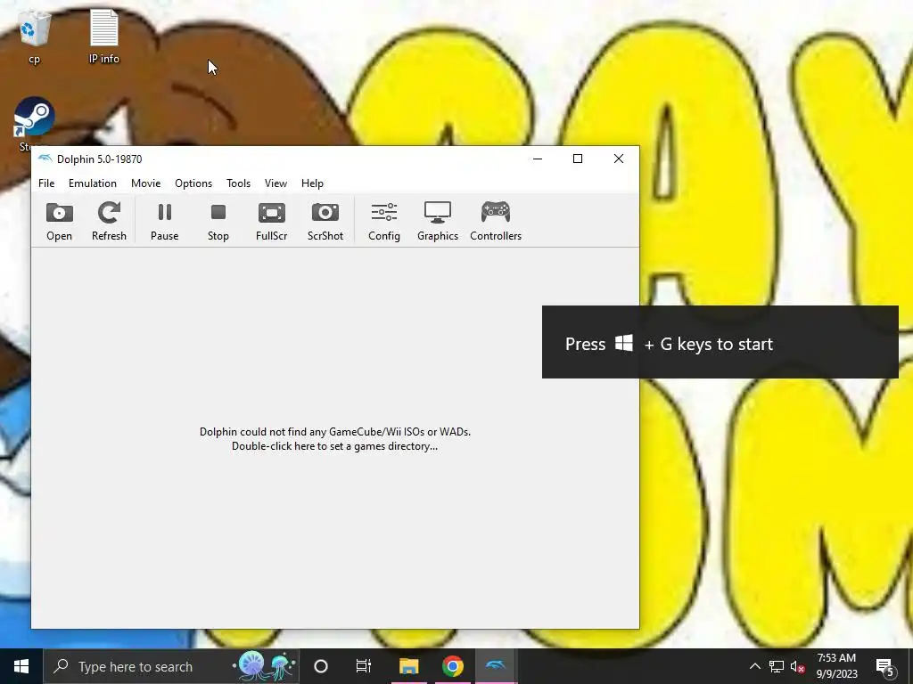Viewport: 913px width, 684px height.
Task: Select the IP info text file icon
Action: pos(104,36)
